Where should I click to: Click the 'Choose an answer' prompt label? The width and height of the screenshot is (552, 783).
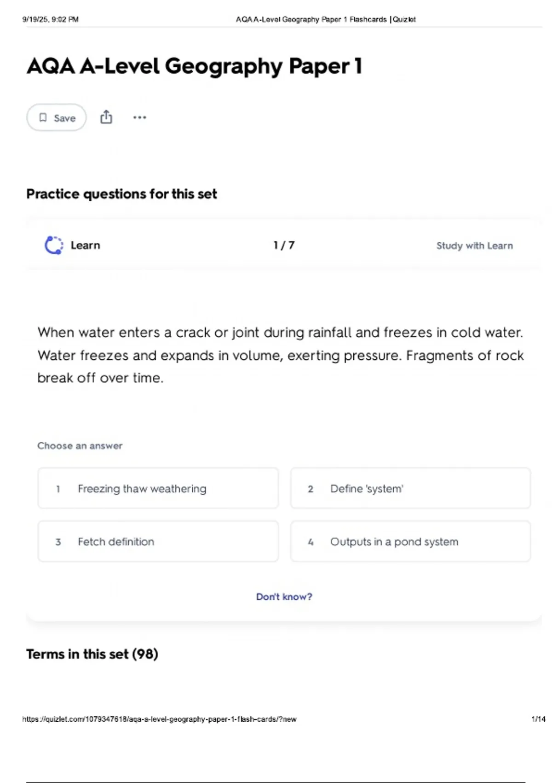click(80, 446)
